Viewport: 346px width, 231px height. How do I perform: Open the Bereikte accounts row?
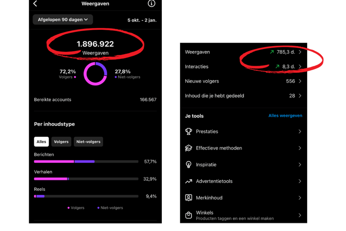tap(95, 100)
